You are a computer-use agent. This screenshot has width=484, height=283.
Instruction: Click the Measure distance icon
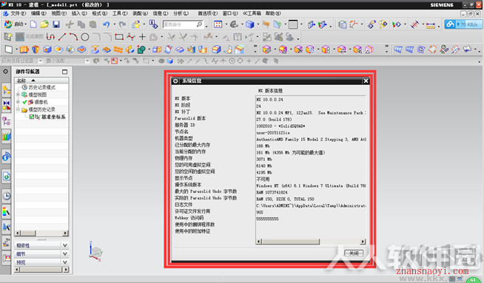(x=431, y=24)
